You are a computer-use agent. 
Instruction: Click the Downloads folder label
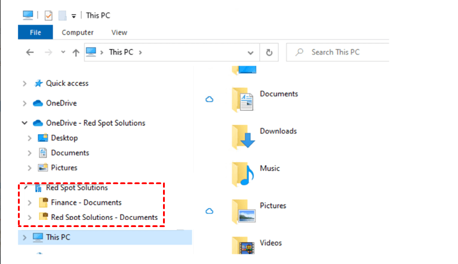pos(278,131)
